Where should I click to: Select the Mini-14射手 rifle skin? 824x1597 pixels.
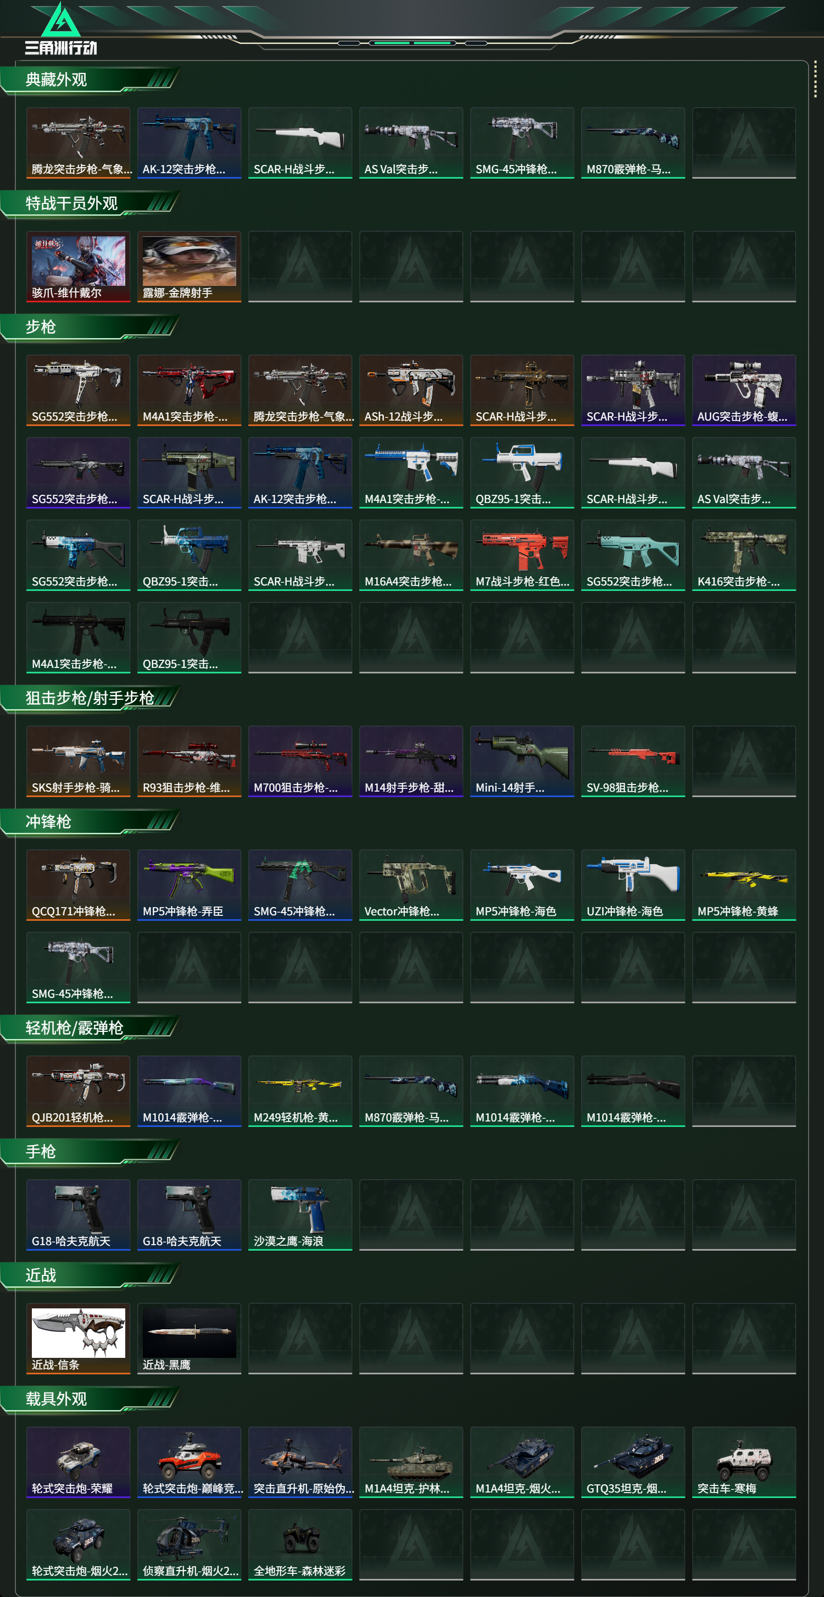(522, 761)
